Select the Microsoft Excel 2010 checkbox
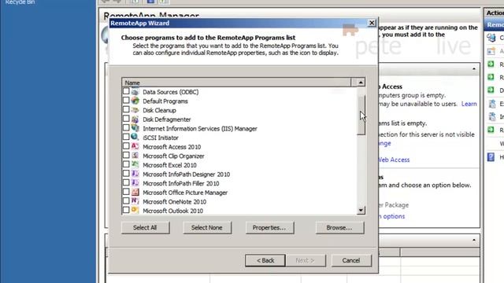This screenshot has height=283, width=504. point(126,164)
